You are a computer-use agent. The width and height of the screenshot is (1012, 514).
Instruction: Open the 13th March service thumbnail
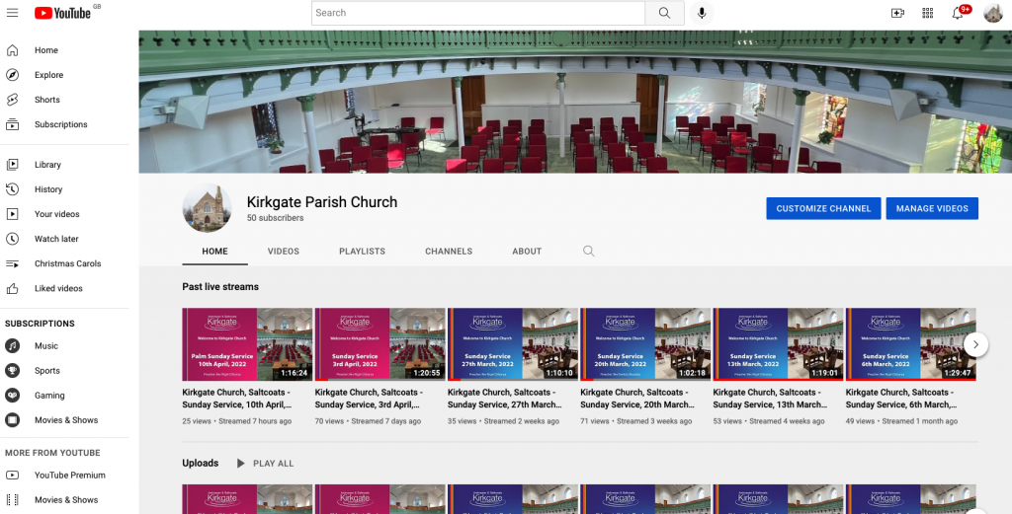[x=778, y=344]
